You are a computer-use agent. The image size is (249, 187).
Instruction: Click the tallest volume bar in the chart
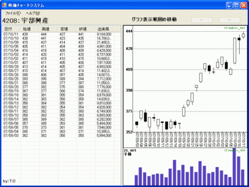click(234, 167)
